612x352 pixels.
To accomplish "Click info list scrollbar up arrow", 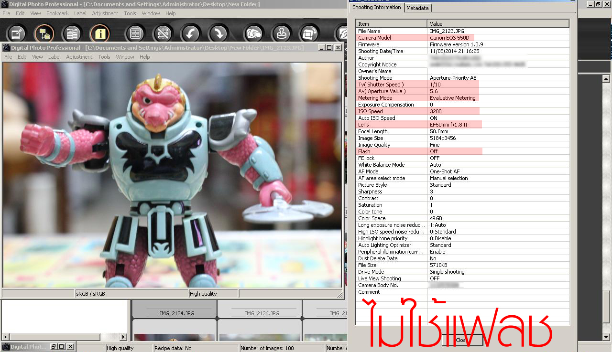I will click(x=606, y=79).
